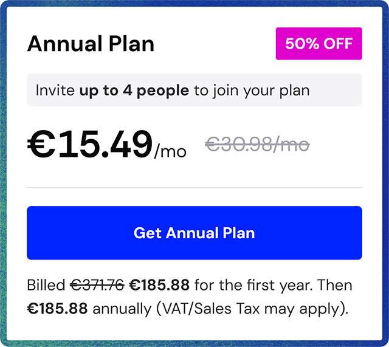Click the €185.88 annual renewal amount
Image resolution: width=389 pixels, height=347 pixels.
coord(57,308)
